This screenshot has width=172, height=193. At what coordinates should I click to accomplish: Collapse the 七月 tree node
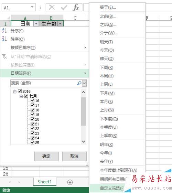point(21,96)
